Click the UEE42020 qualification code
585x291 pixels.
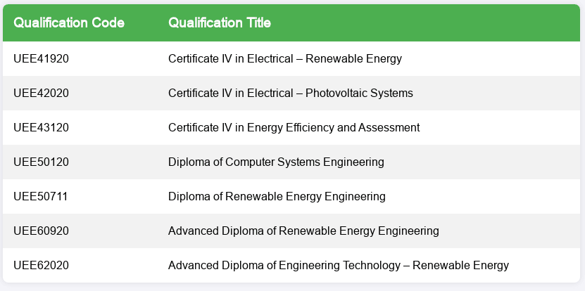point(41,93)
